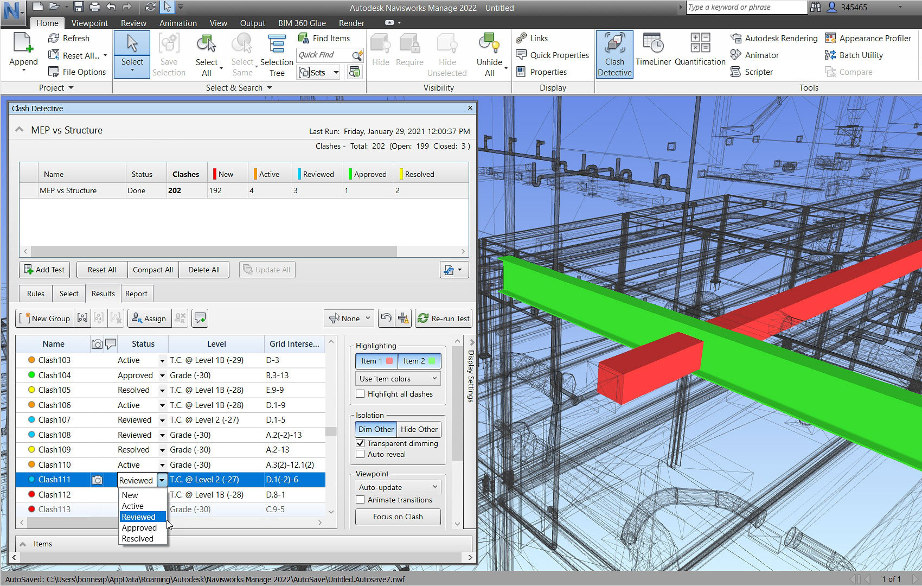Click the Add Test button

coord(44,270)
